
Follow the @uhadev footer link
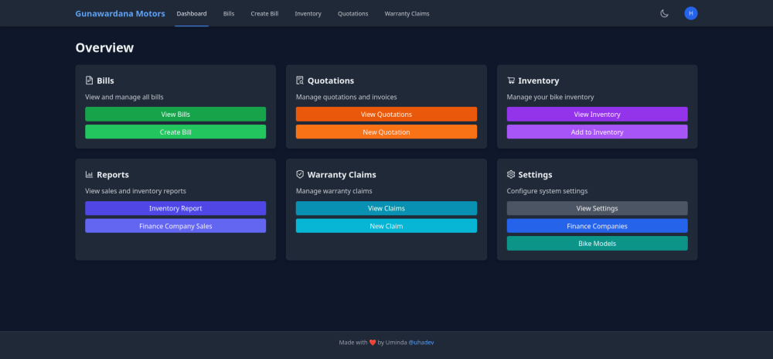(421, 342)
